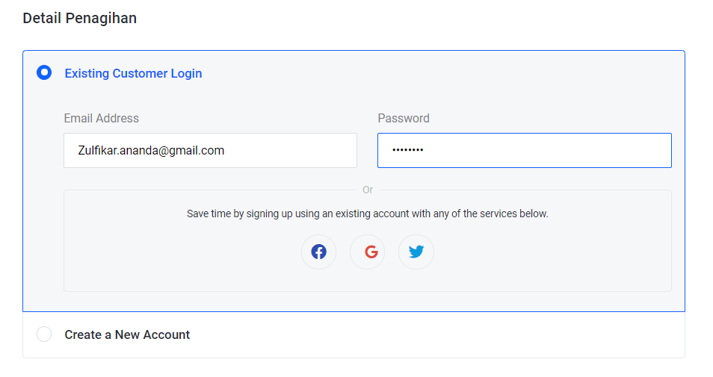Click the "Or" divider text
Image resolution: width=713 pixels, height=377 pixels.
[368, 190]
